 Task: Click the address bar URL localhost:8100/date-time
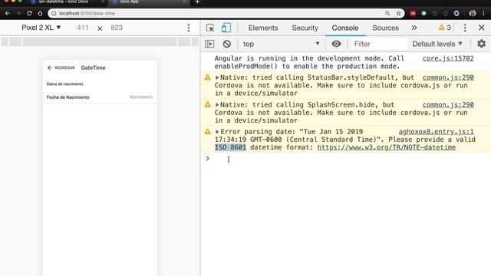tap(87, 14)
